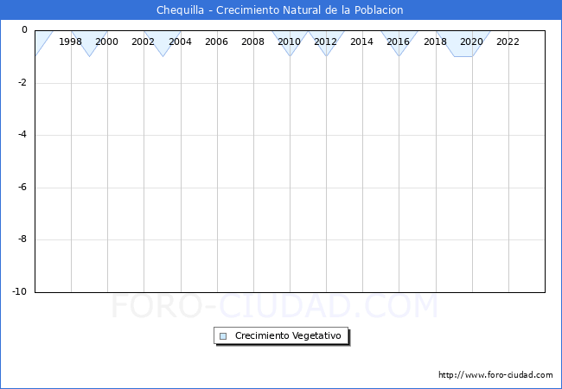Click the -10 value on y-axis
562x389 pixels.
point(20,291)
